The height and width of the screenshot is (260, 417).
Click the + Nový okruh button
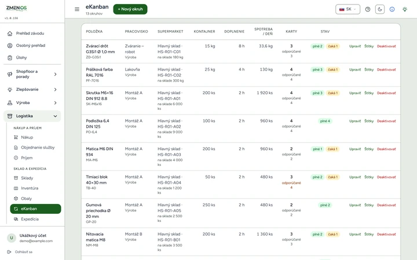130,9
